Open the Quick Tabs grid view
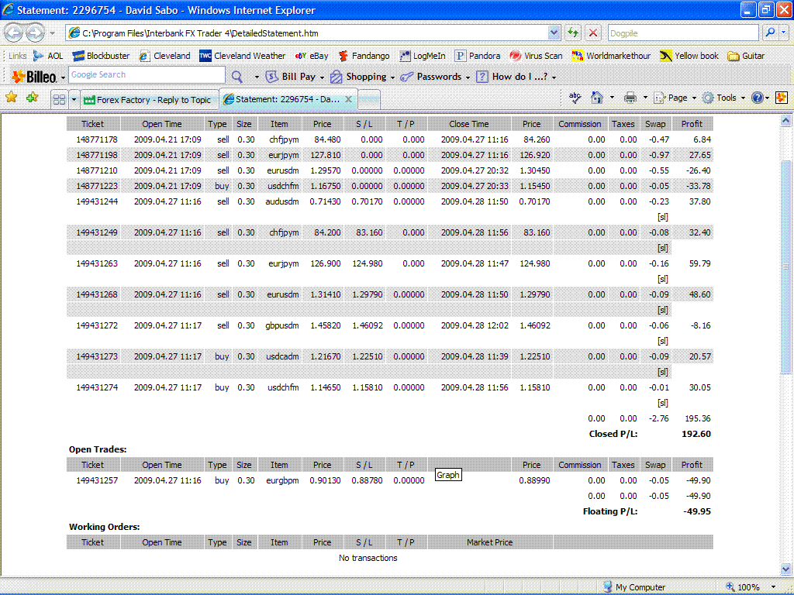The width and height of the screenshot is (794, 595). (x=59, y=99)
